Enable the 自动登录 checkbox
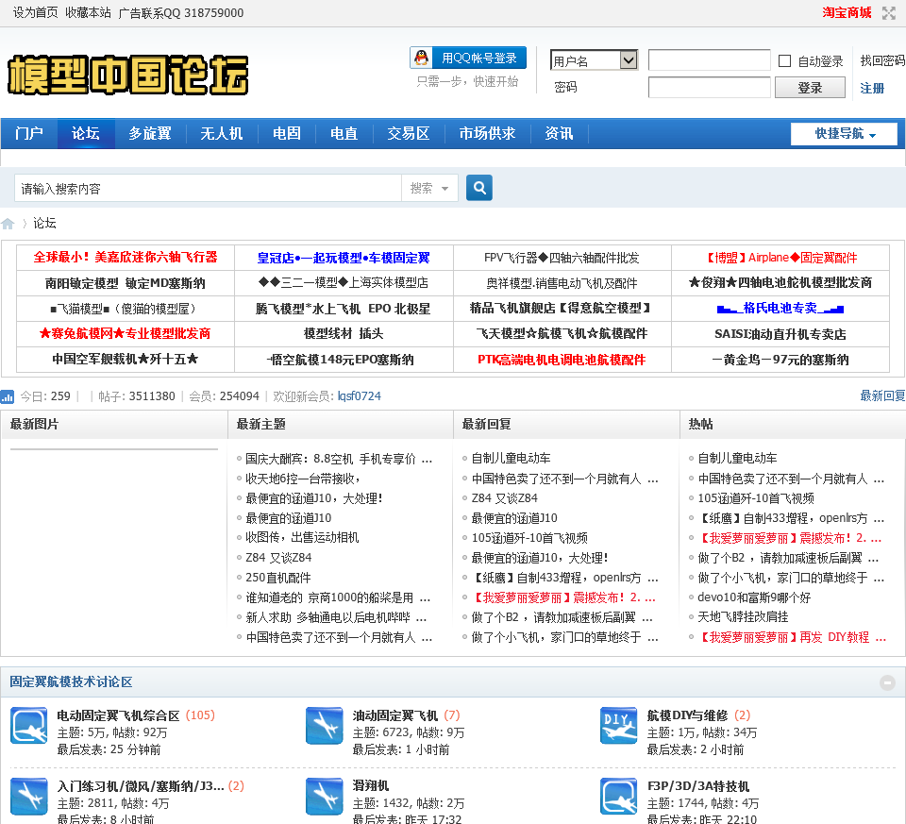 point(784,61)
